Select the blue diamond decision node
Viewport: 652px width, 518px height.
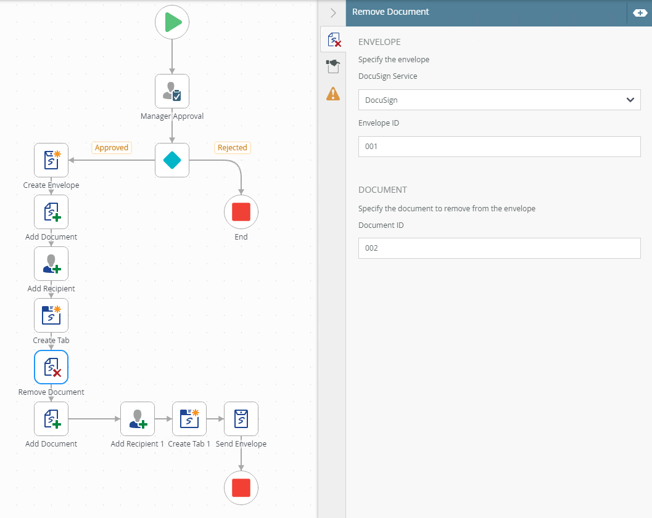[x=171, y=160]
